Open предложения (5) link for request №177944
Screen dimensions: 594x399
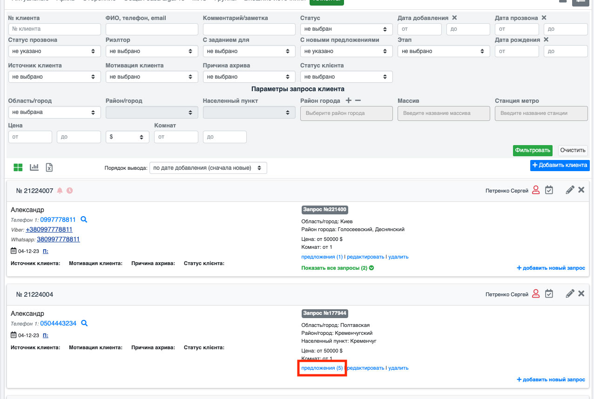click(322, 368)
